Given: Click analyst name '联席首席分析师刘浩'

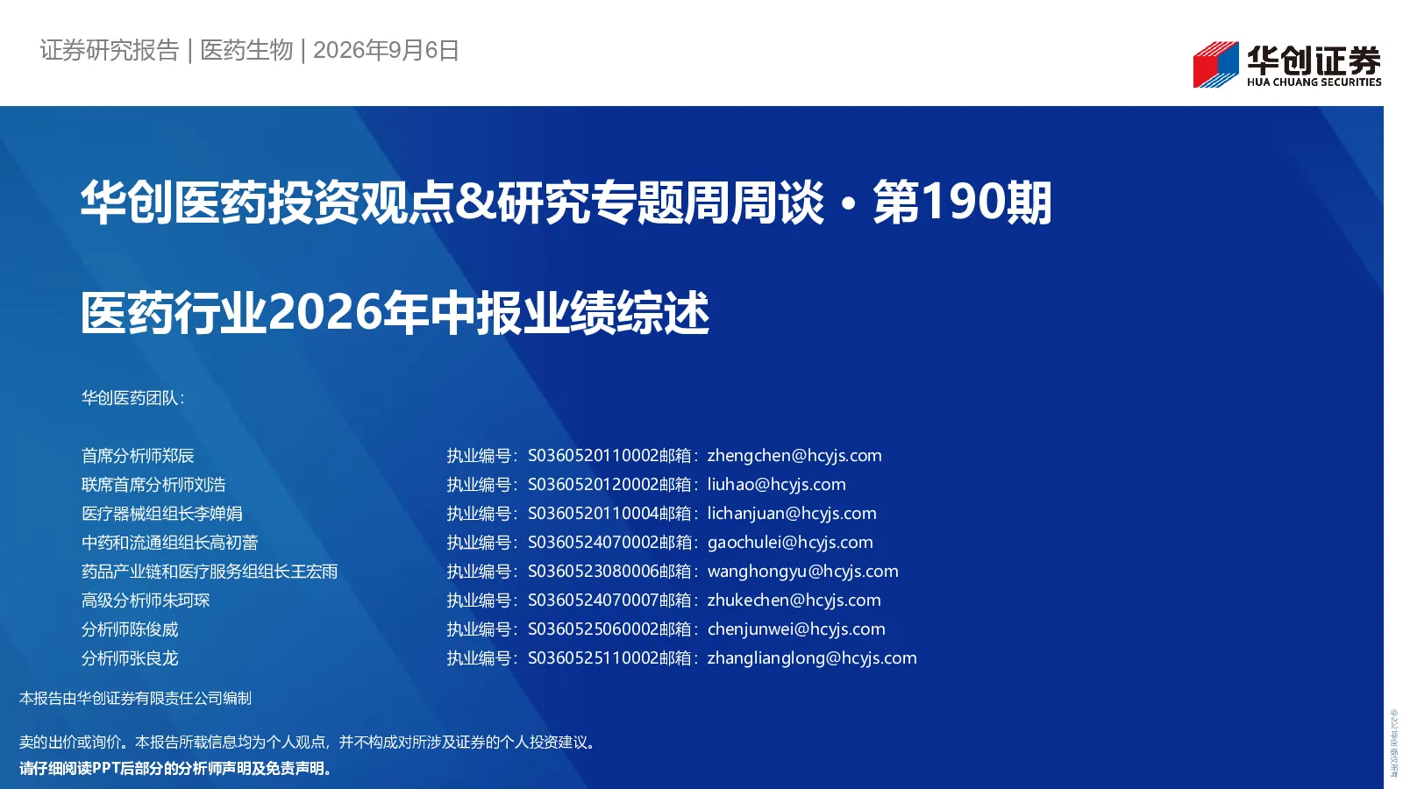Looking at the screenshot, I should [153, 485].
